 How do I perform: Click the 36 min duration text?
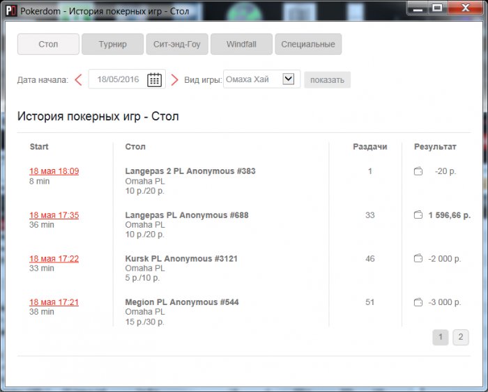tap(41, 225)
